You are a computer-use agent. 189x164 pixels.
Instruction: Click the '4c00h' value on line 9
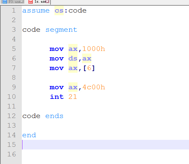click(94, 87)
